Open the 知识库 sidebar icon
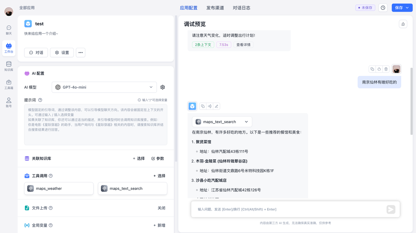This screenshot has width=416, height=233. 9,66
